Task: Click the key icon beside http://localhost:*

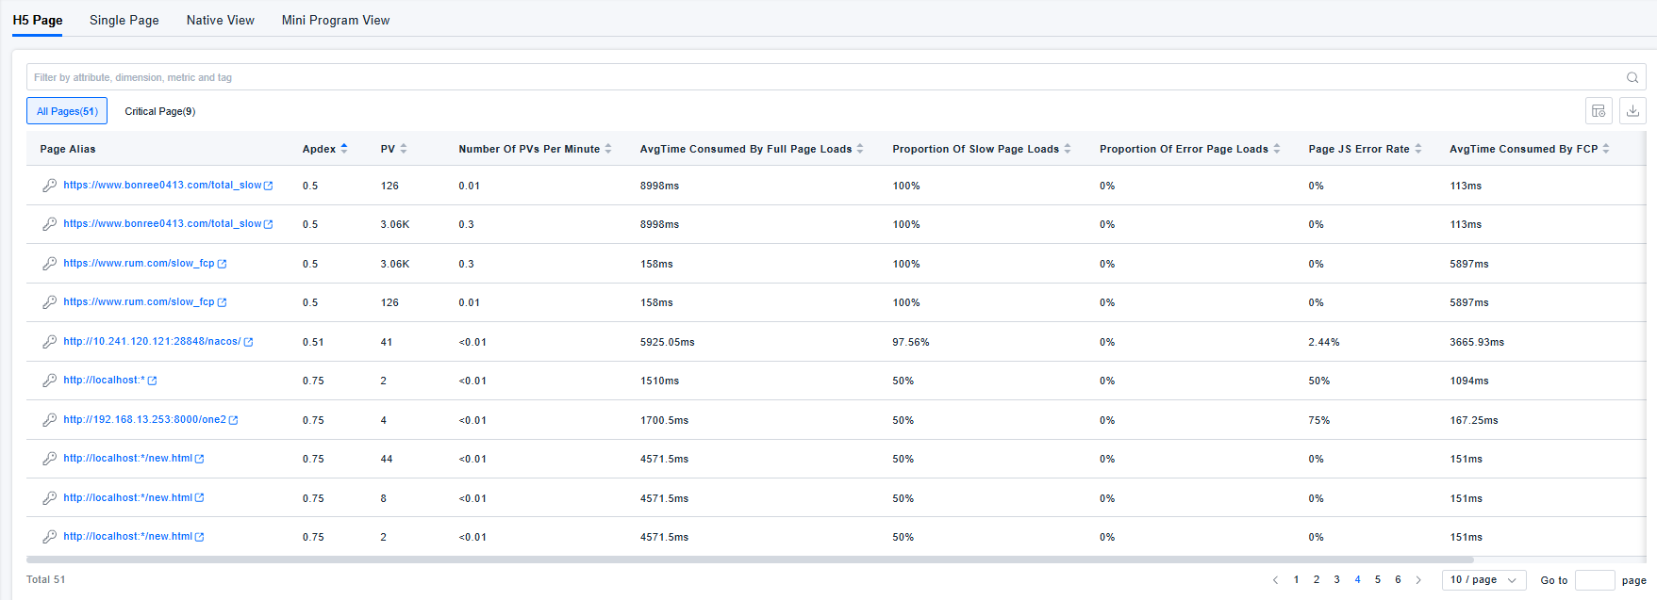Action: tap(49, 381)
